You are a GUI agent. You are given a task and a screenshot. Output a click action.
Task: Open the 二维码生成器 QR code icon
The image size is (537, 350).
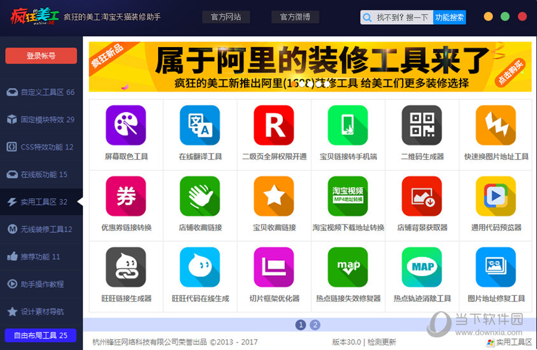422,125
